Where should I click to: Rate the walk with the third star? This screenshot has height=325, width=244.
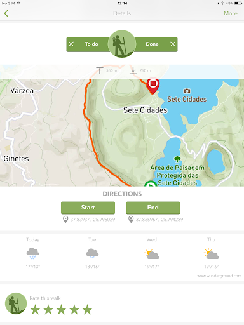click(61, 309)
